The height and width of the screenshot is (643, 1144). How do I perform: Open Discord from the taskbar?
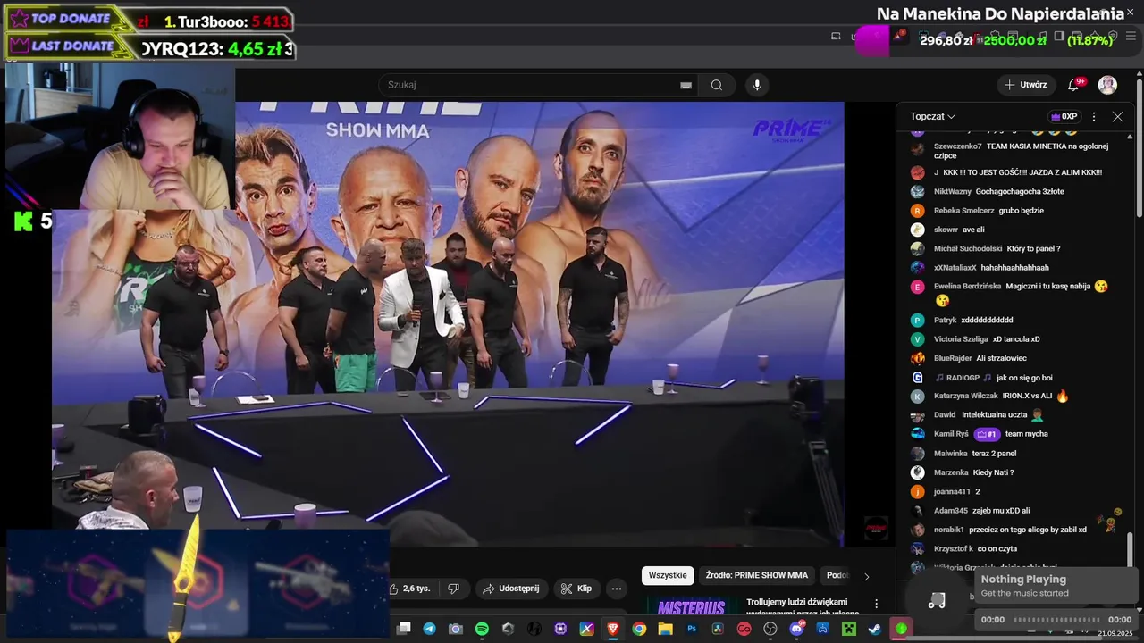coord(796,629)
